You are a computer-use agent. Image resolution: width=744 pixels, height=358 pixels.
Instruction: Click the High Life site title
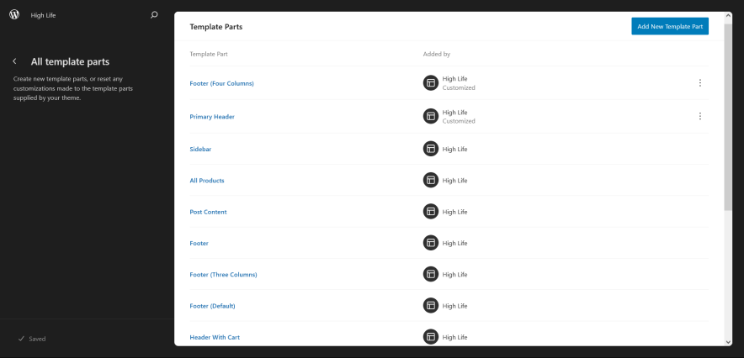click(x=43, y=15)
